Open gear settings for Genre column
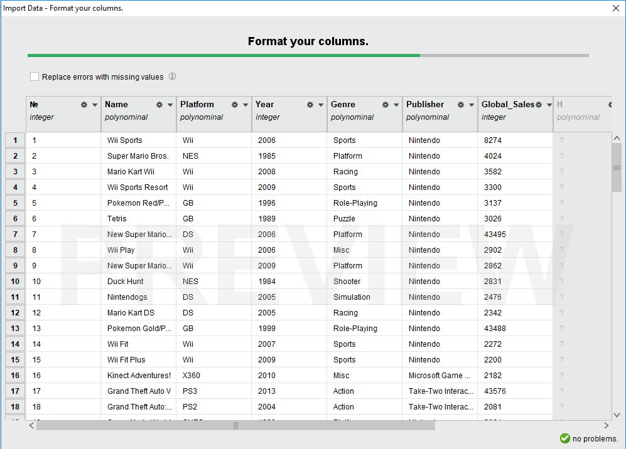This screenshot has height=449, width=626. (x=386, y=105)
